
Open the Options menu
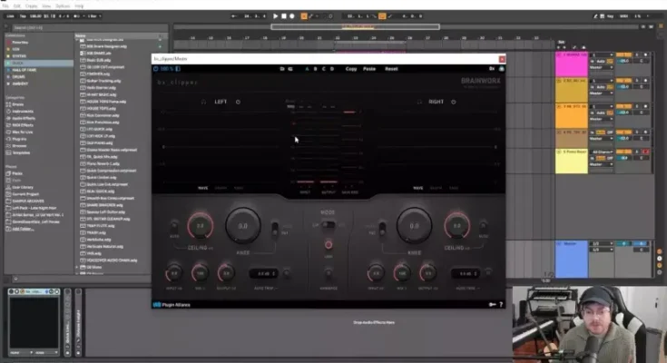[x=62, y=5]
